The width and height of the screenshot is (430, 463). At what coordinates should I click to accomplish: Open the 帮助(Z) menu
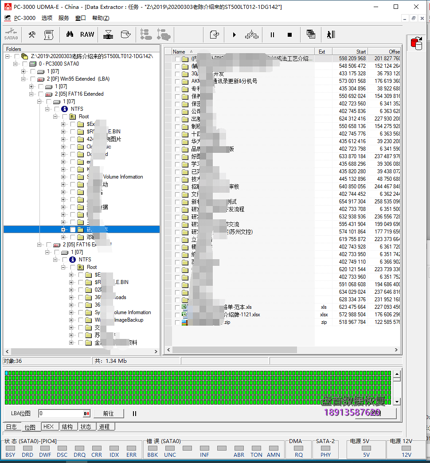(101, 18)
